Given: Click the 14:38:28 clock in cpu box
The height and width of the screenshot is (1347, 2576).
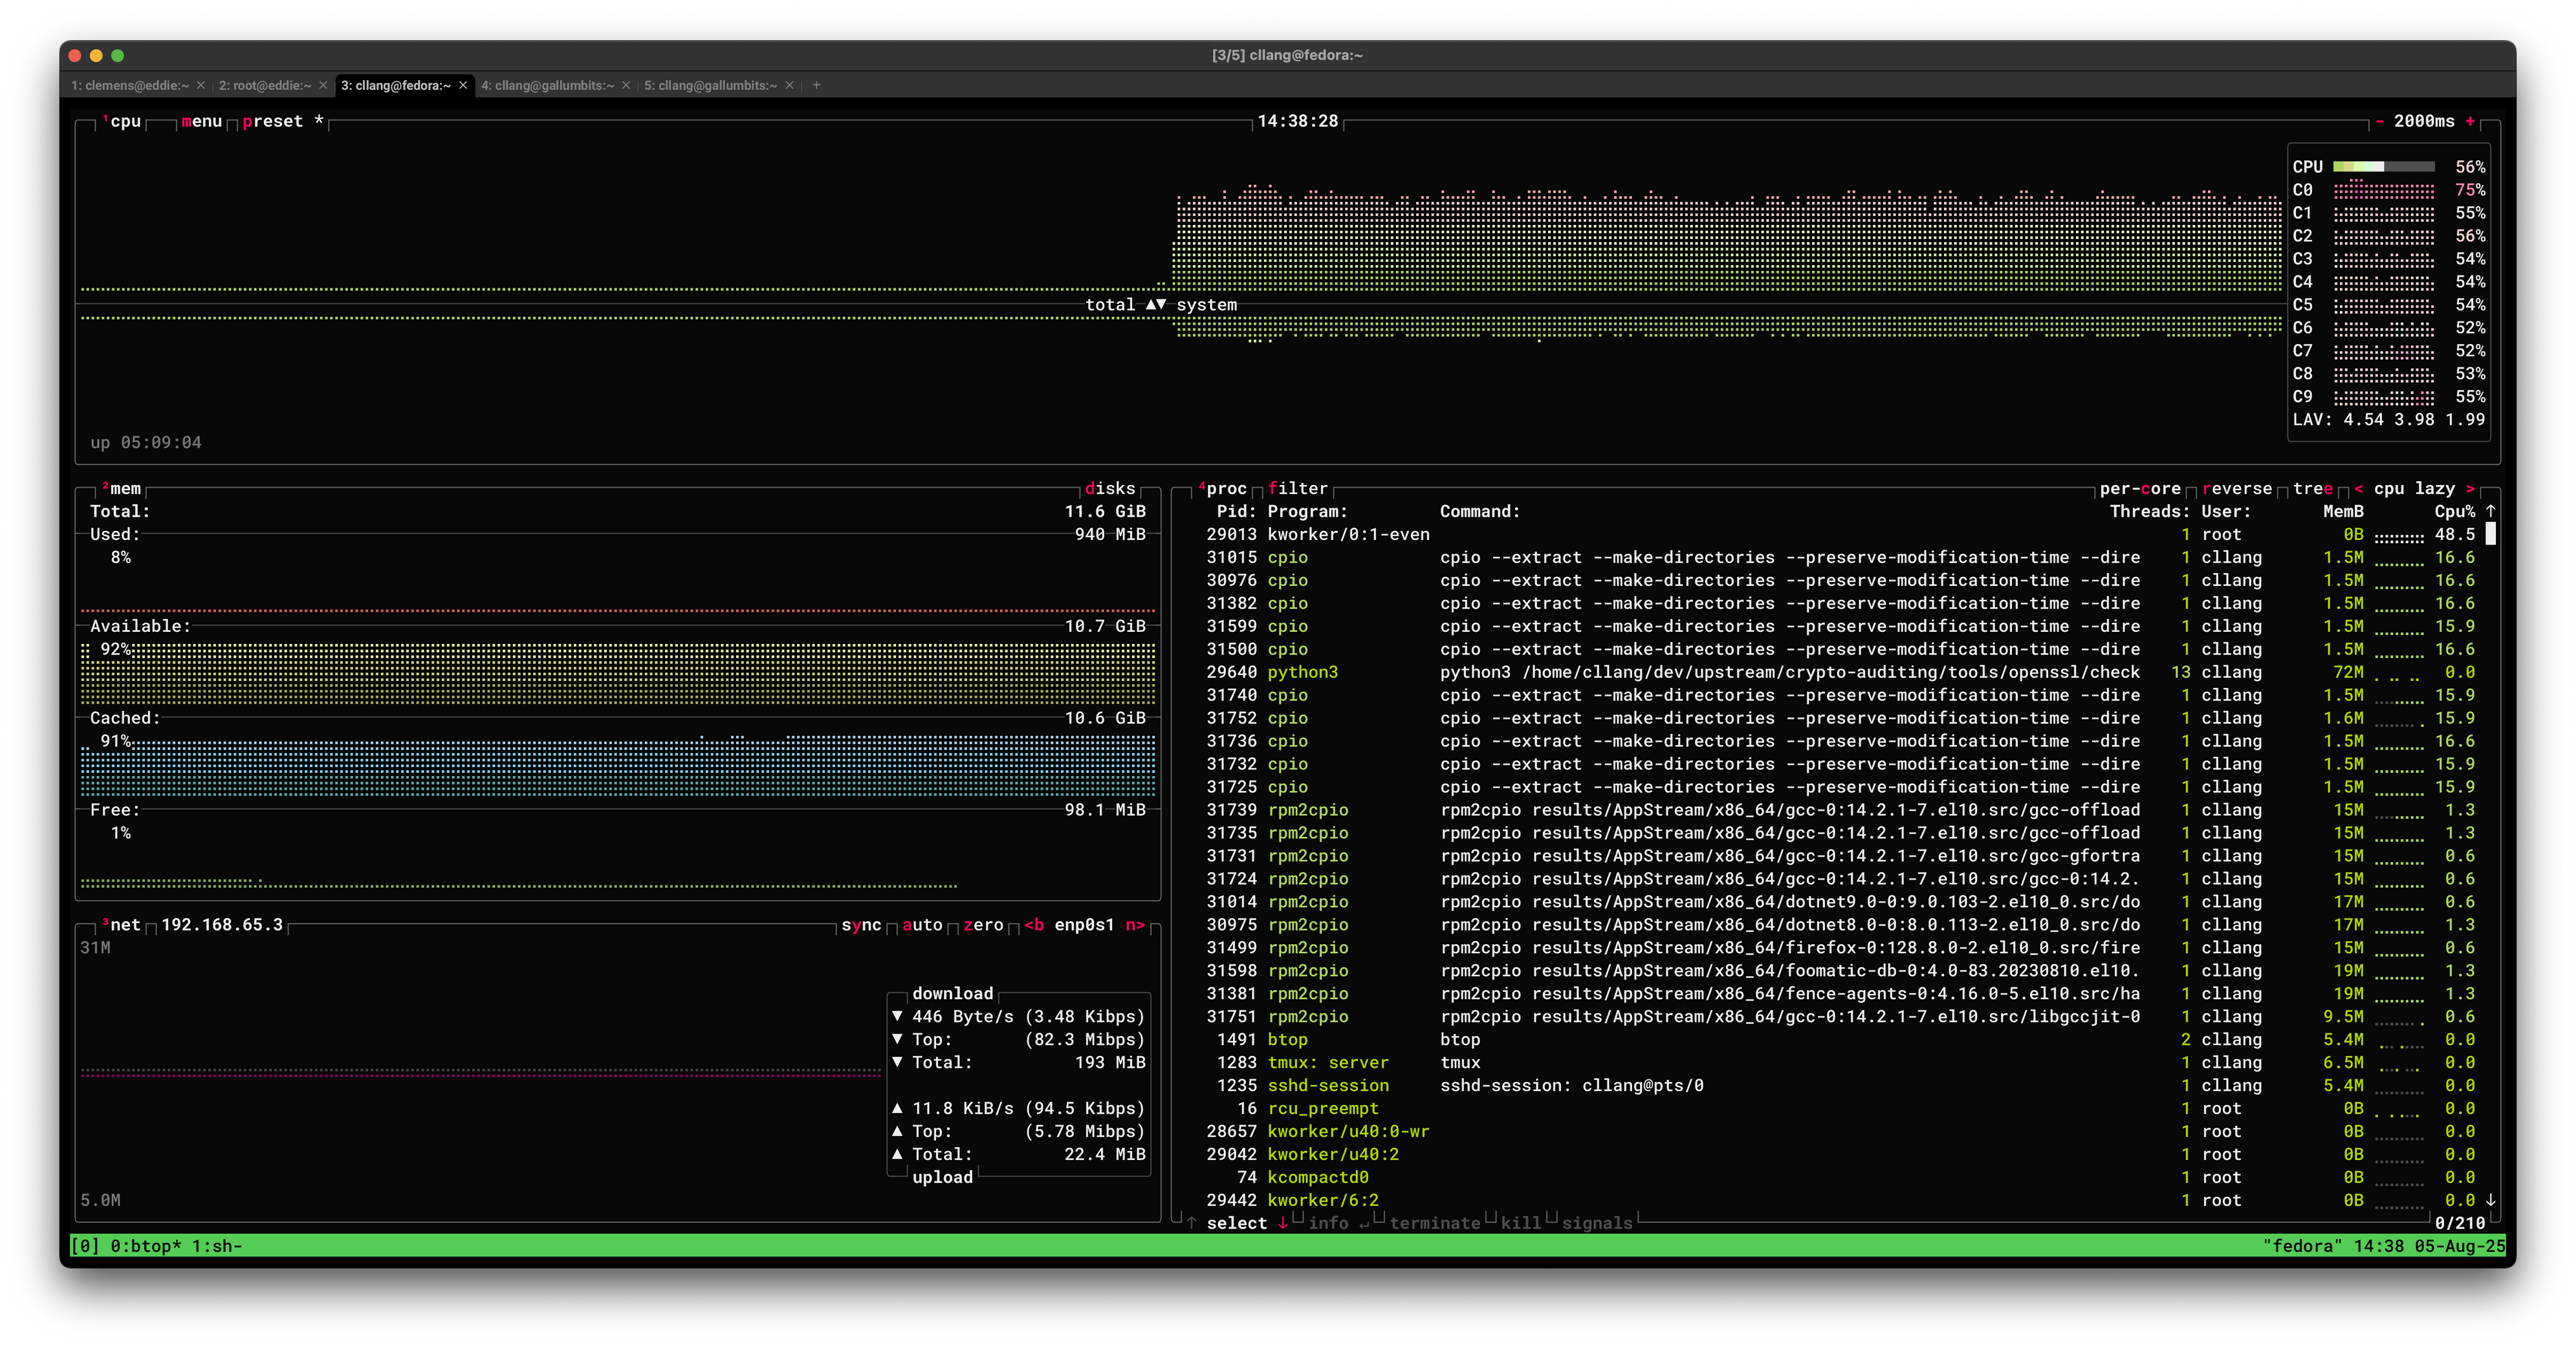Looking at the screenshot, I should pyautogui.click(x=1297, y=121).
